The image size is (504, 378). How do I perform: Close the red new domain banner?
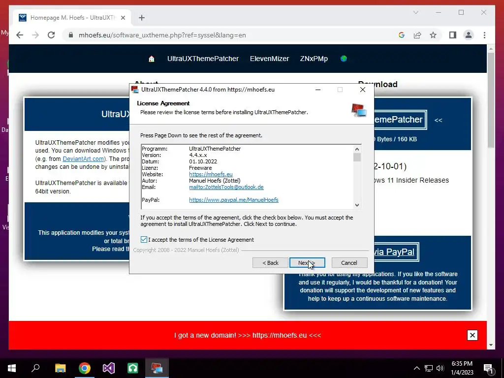coord(472,335)
